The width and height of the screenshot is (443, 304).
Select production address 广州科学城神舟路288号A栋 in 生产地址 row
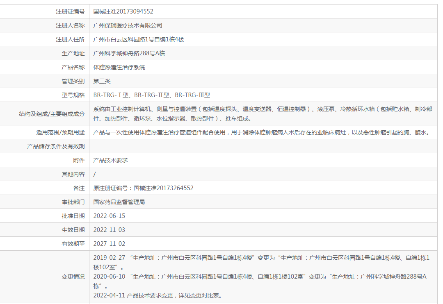[129, 53]
